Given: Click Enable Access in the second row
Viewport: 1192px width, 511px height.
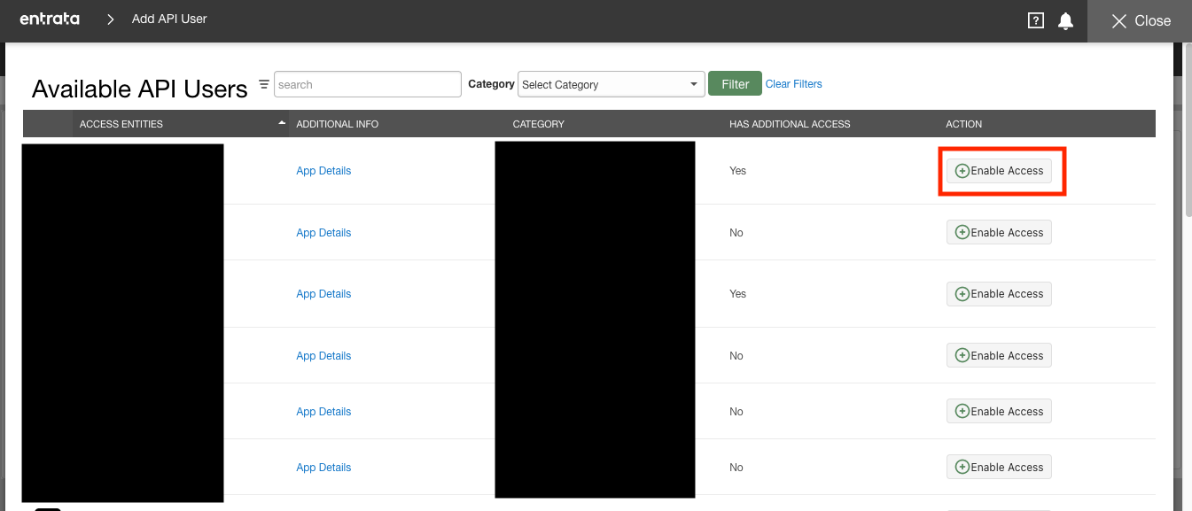Looking at the screenshot, I should point(999,232).
